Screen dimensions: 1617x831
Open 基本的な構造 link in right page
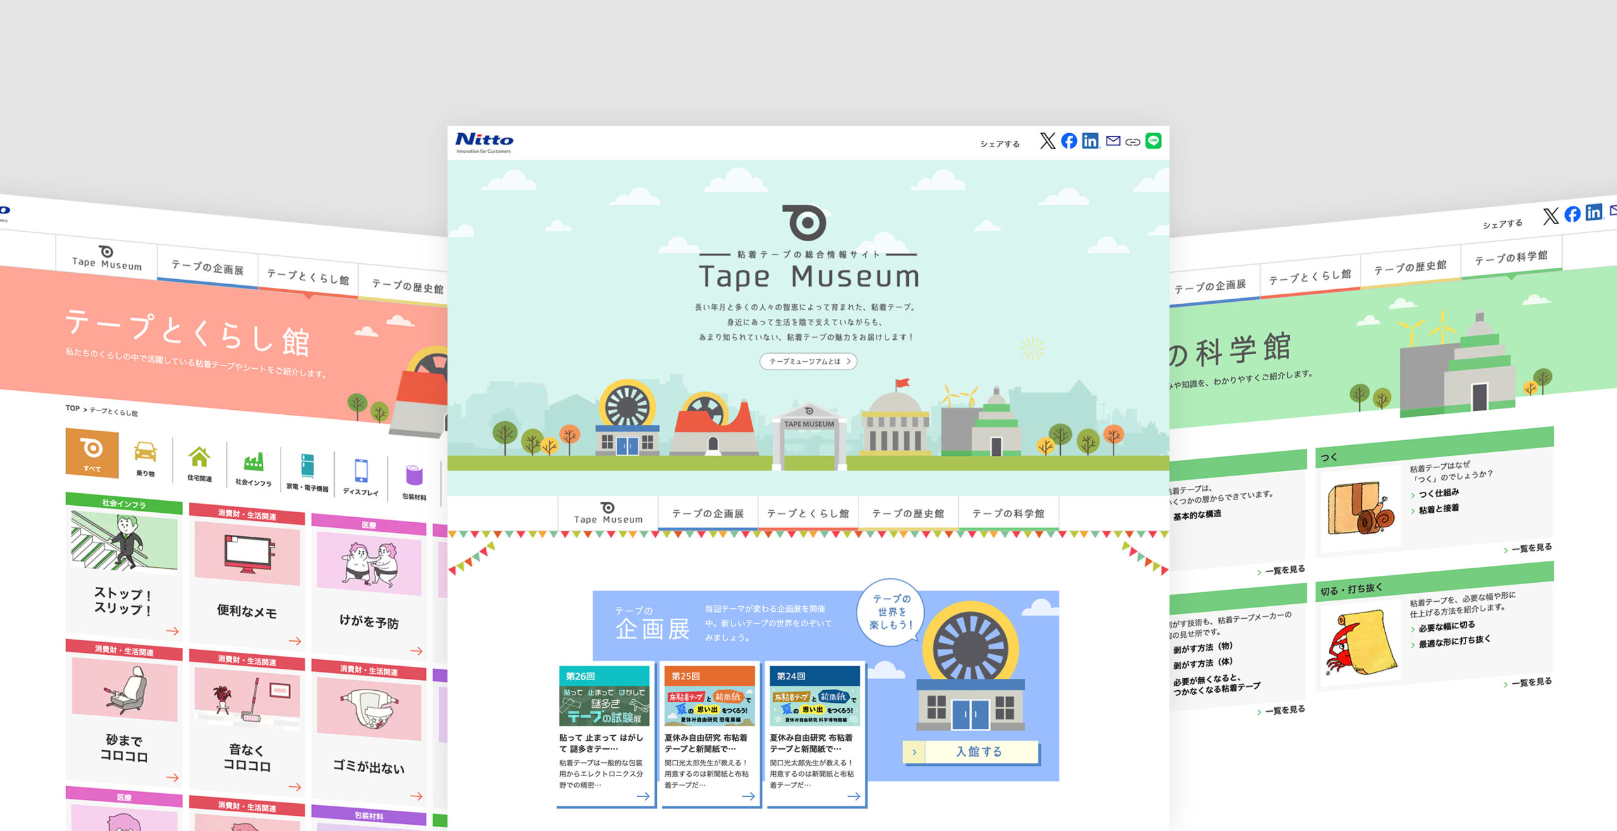tap(1198, 515)
